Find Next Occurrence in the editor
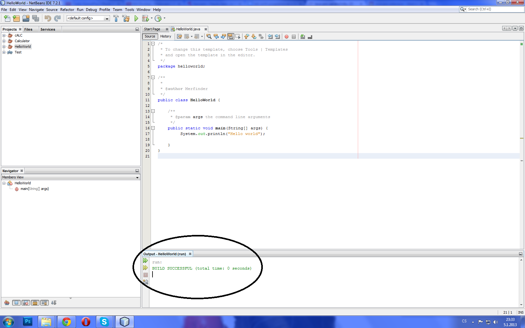The height and width of the screenshot is (328, 525). (x=223, y=37)
